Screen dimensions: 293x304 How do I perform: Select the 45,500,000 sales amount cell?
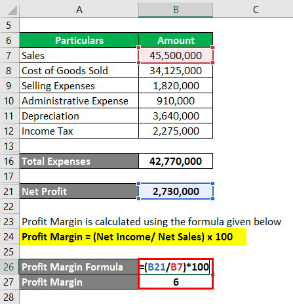176,55
